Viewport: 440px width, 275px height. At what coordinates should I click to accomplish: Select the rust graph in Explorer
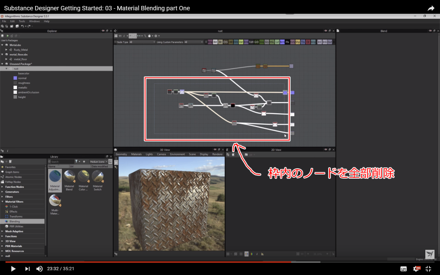56,69
